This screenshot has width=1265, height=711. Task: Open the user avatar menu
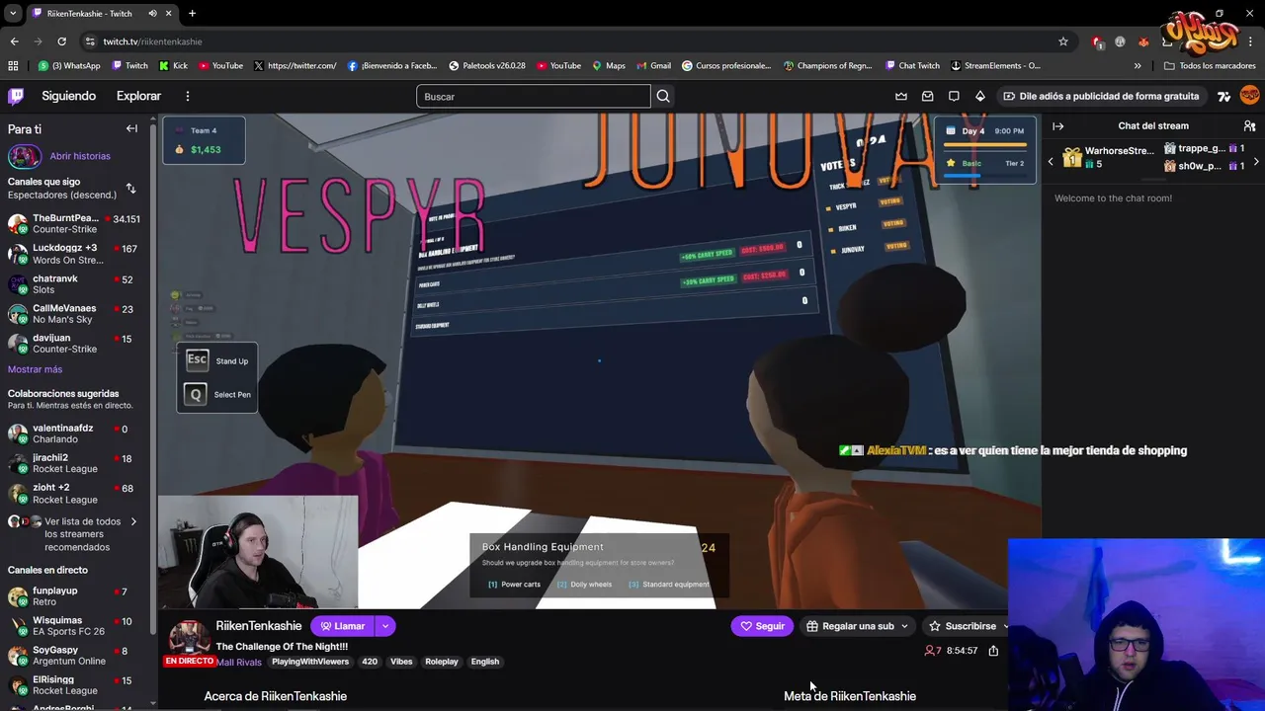point(1249,96)
